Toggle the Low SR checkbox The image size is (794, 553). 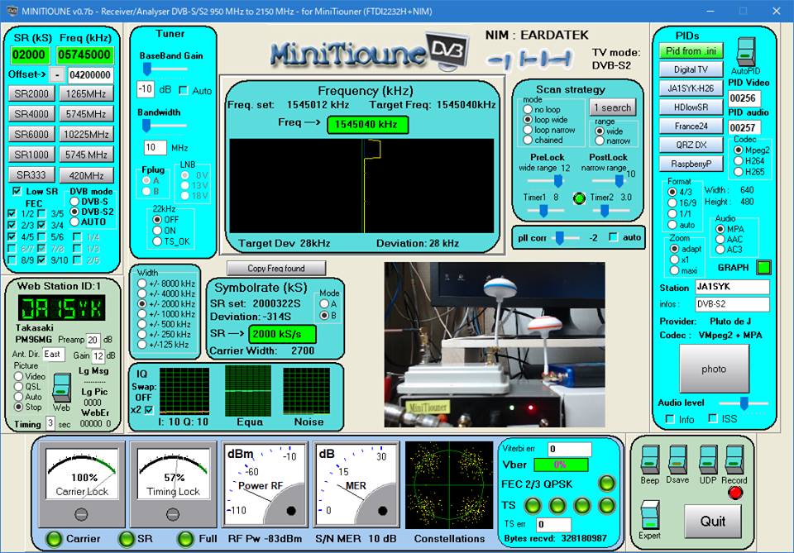17,191
